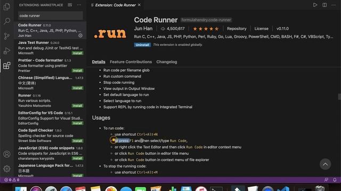Click the extensions search field
341x191 pixels.
tap(50, 15)
